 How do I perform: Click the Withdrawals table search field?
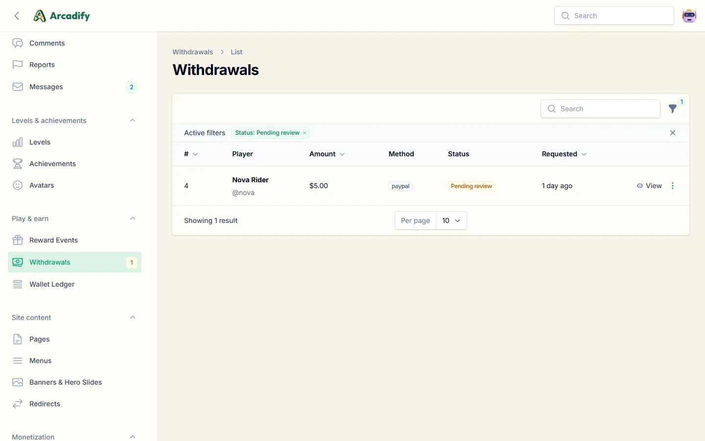click(600, 109)
